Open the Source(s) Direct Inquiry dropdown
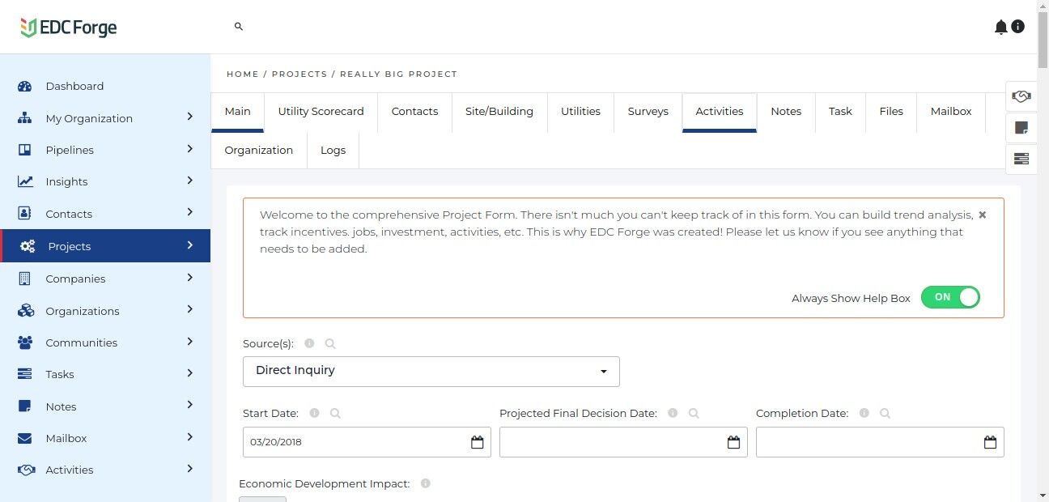 [x=431, y=371]
